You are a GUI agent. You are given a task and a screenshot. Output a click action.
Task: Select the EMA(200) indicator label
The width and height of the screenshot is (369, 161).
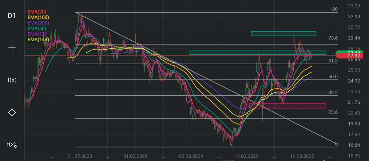38,23
